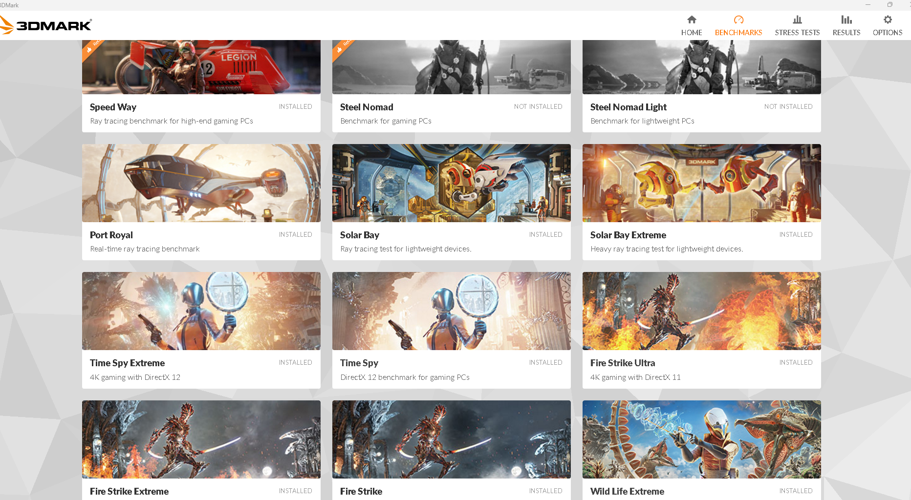The height and width of the screenshot is (500, 911).
Task: Click NOT INSTALLED label on Steel Nomad
Action: (538, 106)
